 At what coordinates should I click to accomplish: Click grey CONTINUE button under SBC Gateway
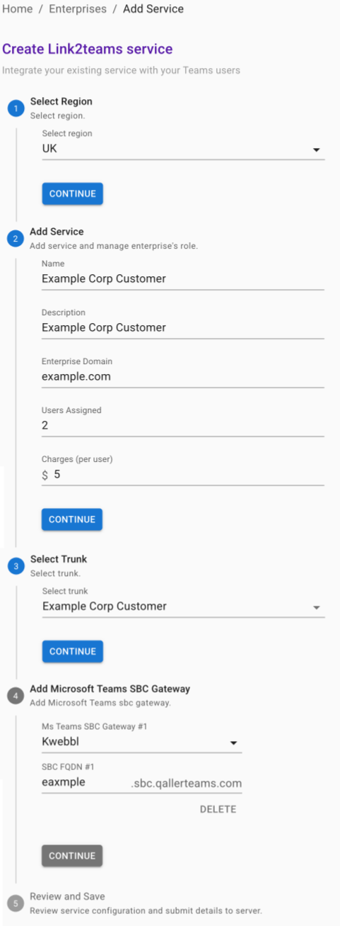(x=72, y=856)
